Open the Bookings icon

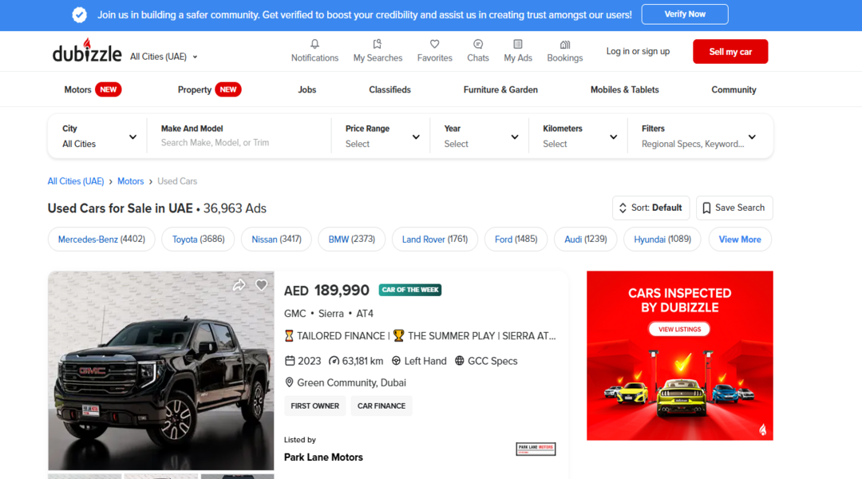[564, 45]
